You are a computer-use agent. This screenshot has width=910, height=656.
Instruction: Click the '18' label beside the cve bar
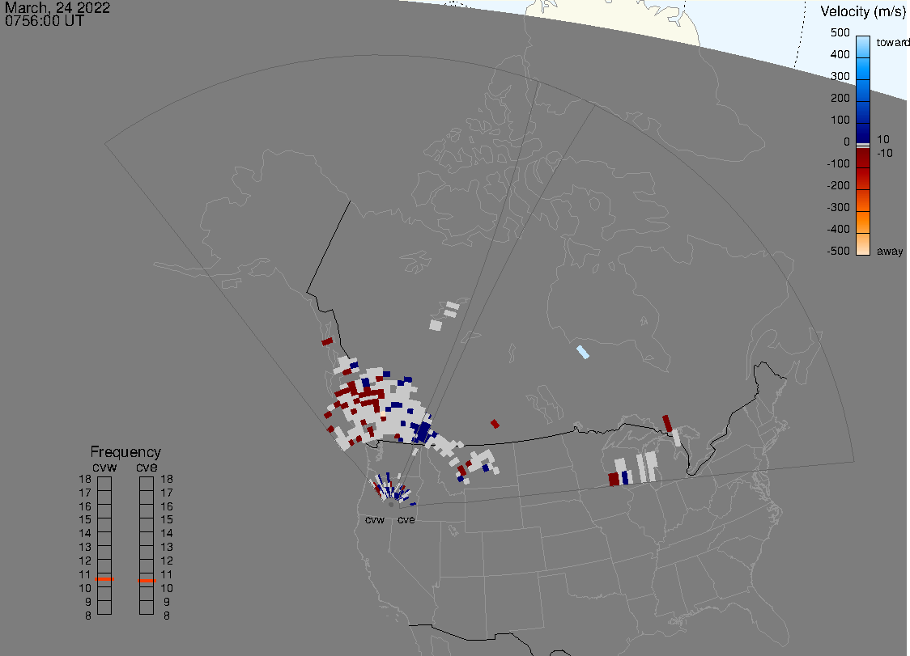[x=167, y=479]
